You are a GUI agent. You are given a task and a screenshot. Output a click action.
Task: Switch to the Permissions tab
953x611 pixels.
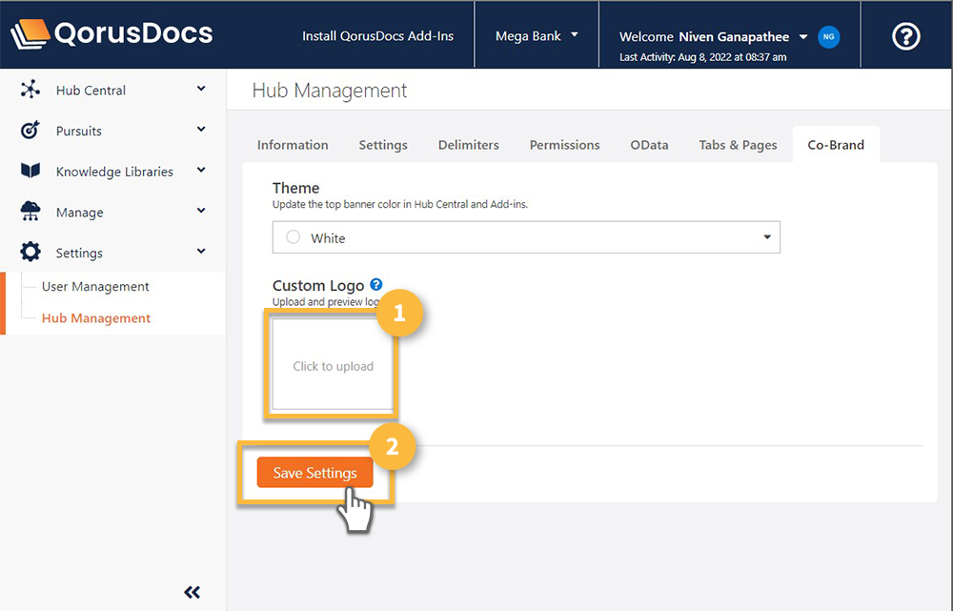click(564, 145)
